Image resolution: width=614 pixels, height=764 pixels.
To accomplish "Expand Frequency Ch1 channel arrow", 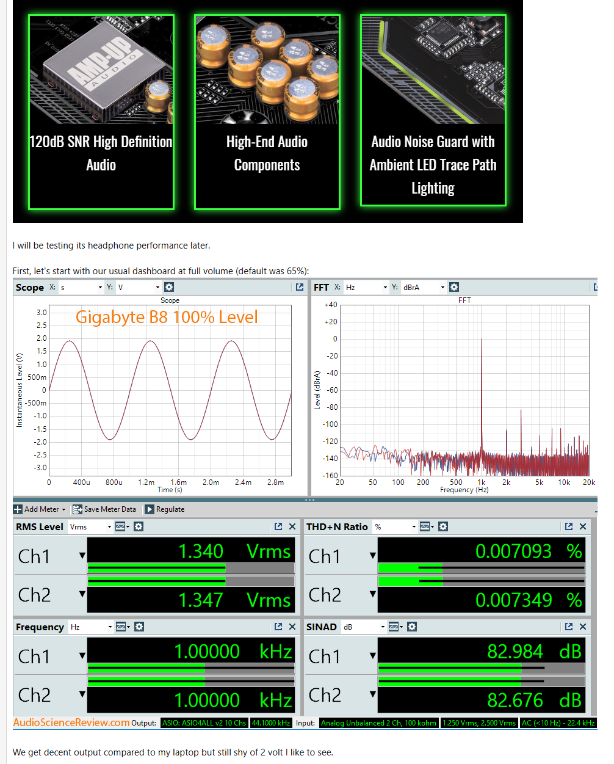I will click(x=82, y=656).
